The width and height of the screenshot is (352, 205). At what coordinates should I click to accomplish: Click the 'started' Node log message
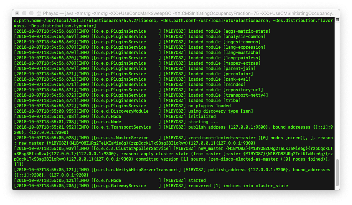pyautogui.click(x=197, y=180)
